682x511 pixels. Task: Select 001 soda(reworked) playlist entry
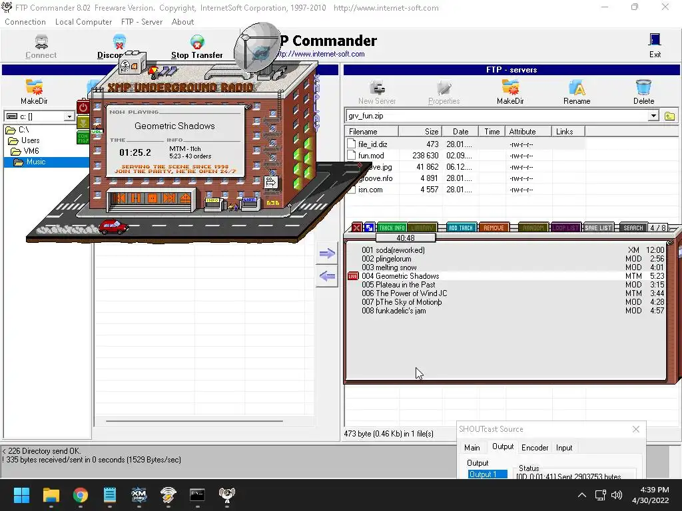click(512, 250)
